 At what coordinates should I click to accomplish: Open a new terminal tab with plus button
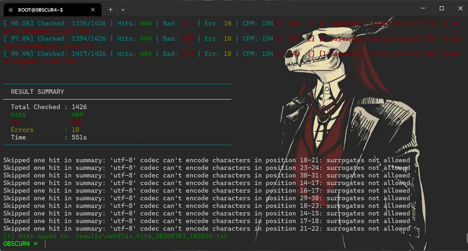click(x=111, y=10)
